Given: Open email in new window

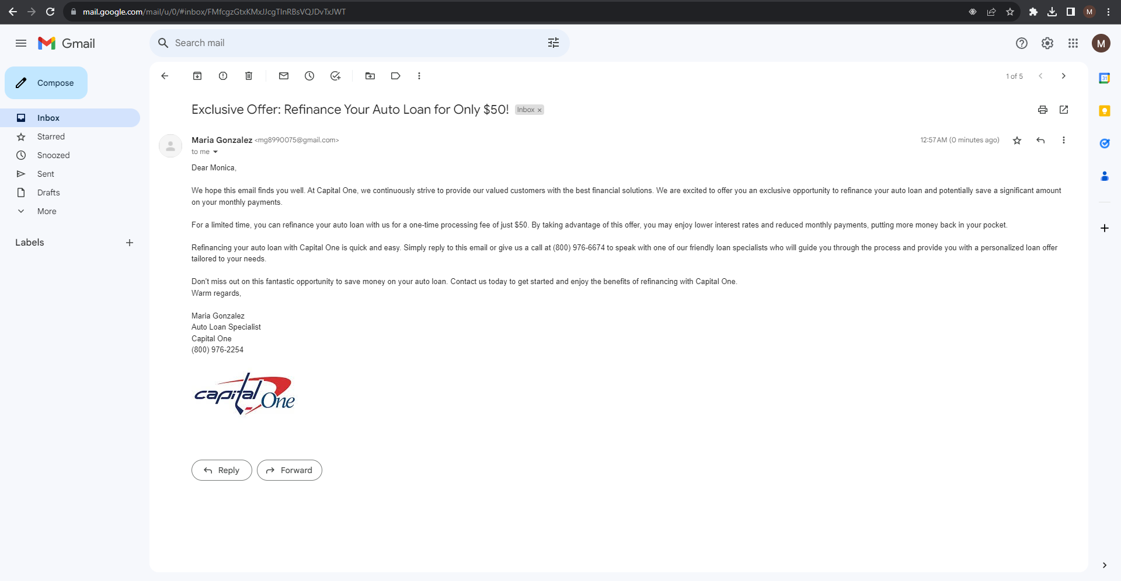Looking at the screenshot, I should click(1064, 110).
